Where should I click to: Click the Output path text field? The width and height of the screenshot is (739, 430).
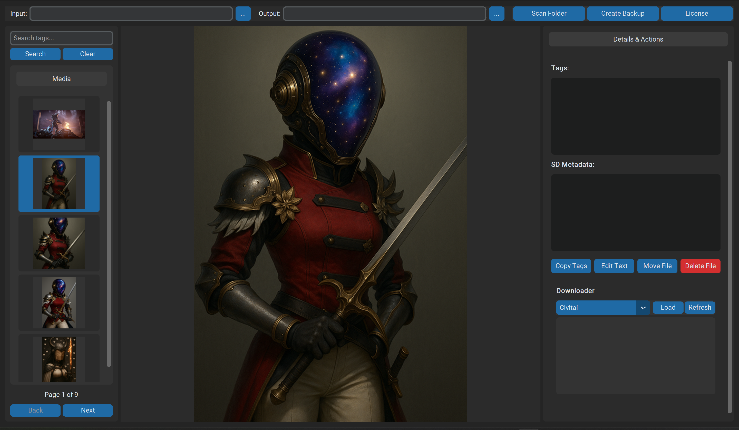pyautogui.click(x=384, y=14)
